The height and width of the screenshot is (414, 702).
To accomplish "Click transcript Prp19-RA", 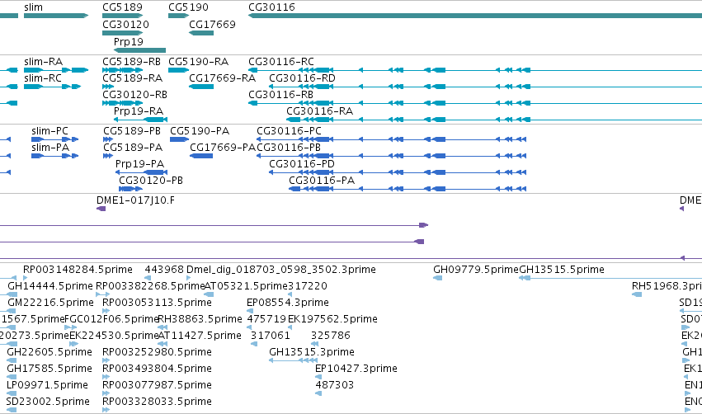I will [x=139, y=111].
